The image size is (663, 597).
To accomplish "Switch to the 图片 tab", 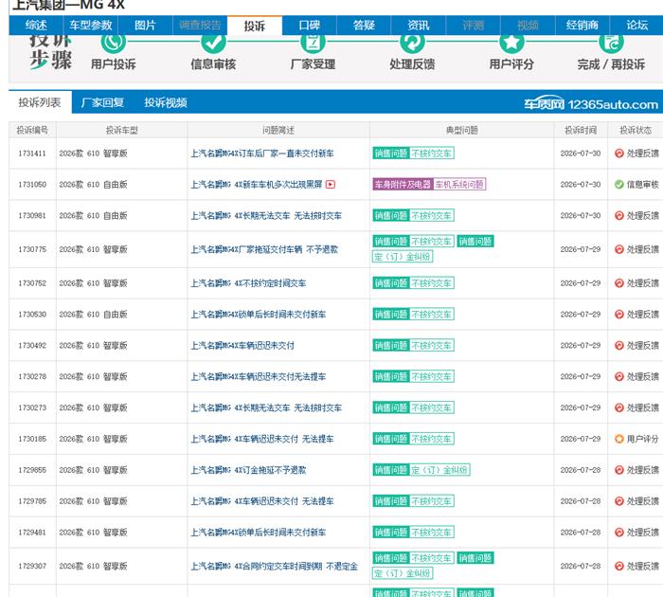I will coord(145,26).
